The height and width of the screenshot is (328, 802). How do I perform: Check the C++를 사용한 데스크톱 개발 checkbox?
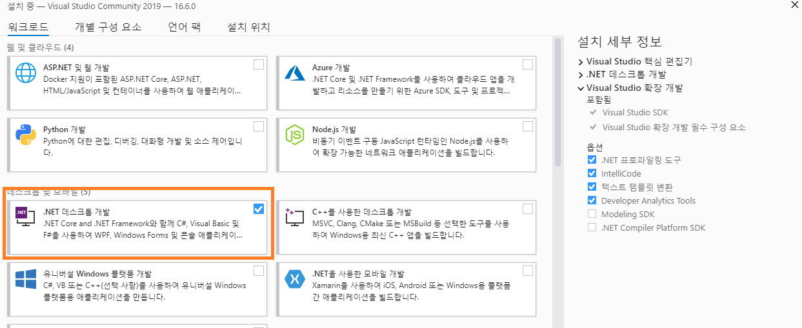528,209
